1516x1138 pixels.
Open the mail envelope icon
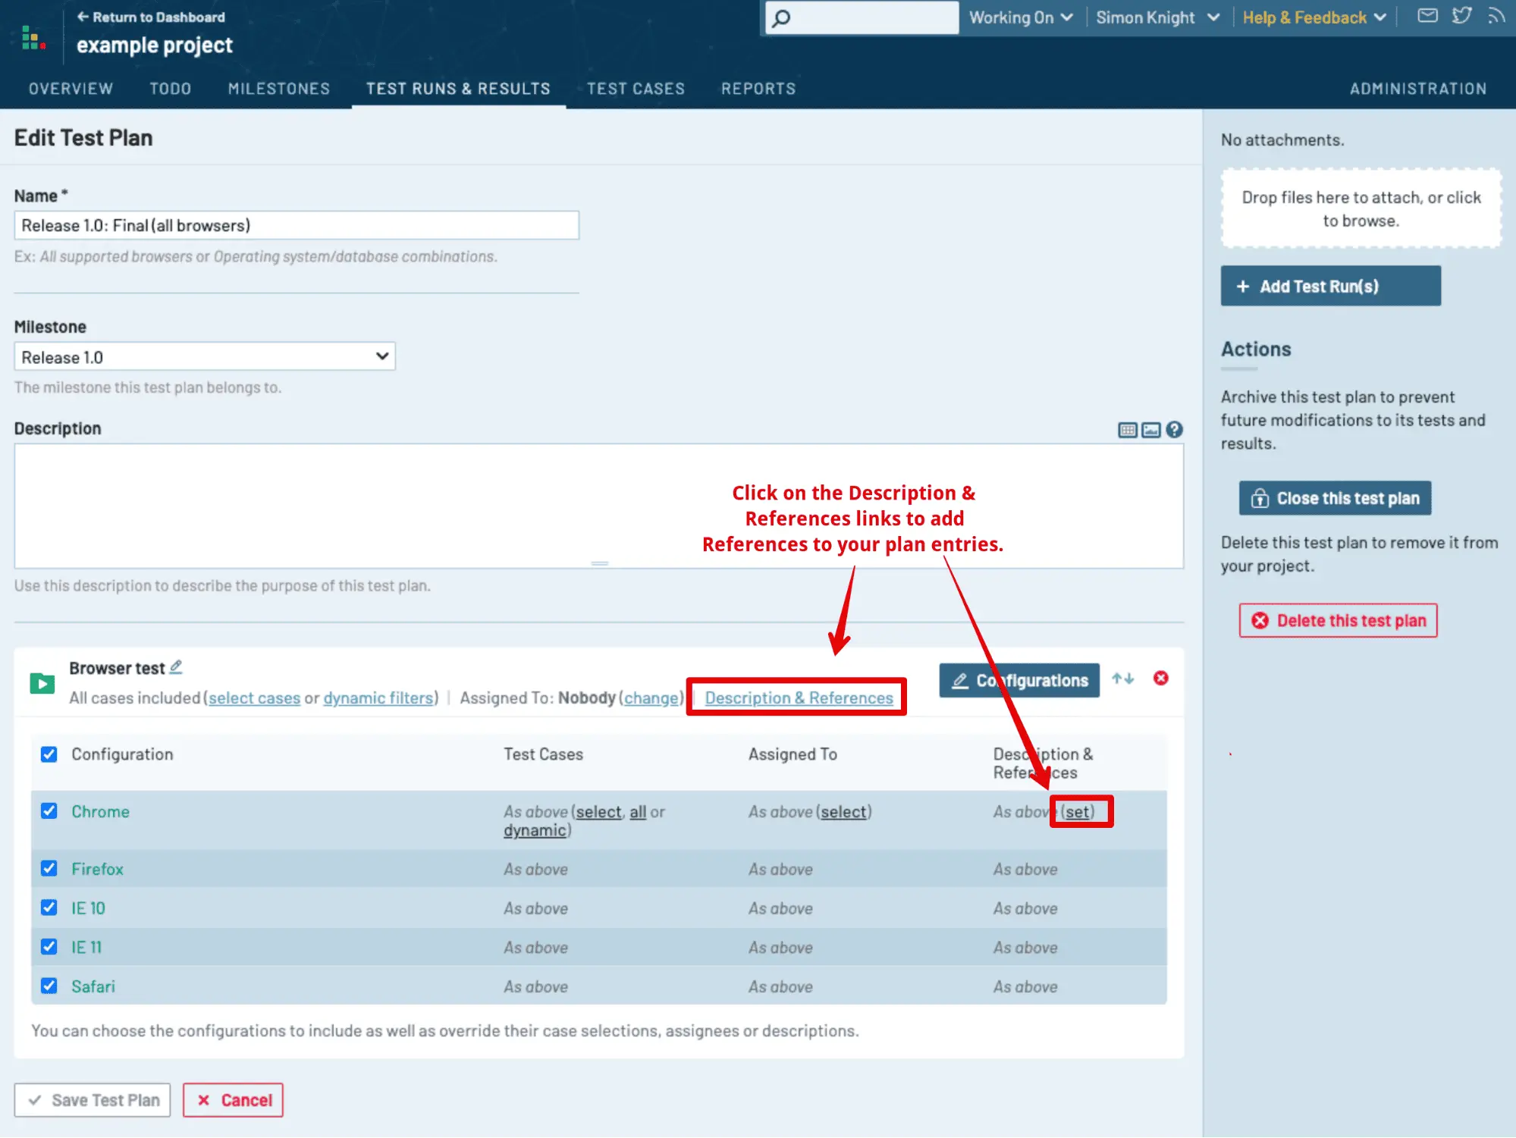click(1427, 16)
